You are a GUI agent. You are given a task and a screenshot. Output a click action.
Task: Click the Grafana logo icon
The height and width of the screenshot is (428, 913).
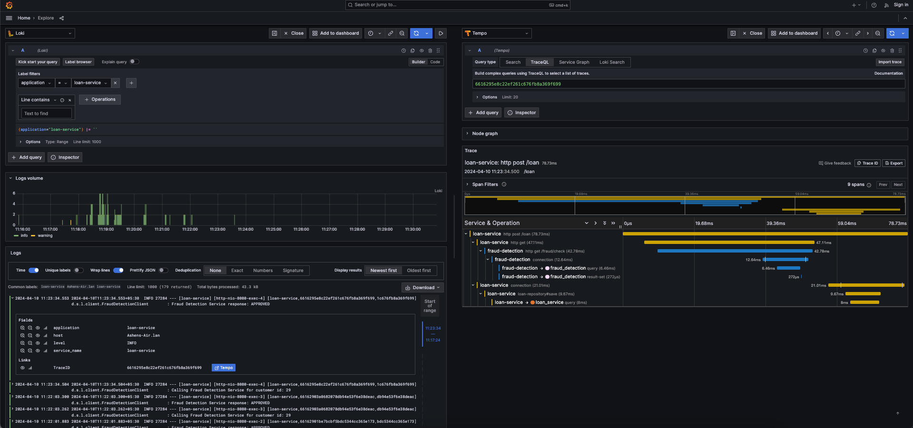pyautogui.click(x=9, y=5)
